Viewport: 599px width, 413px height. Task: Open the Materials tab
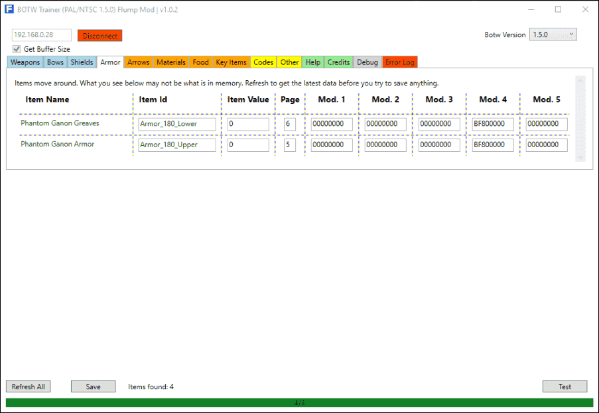click(170, 62)
